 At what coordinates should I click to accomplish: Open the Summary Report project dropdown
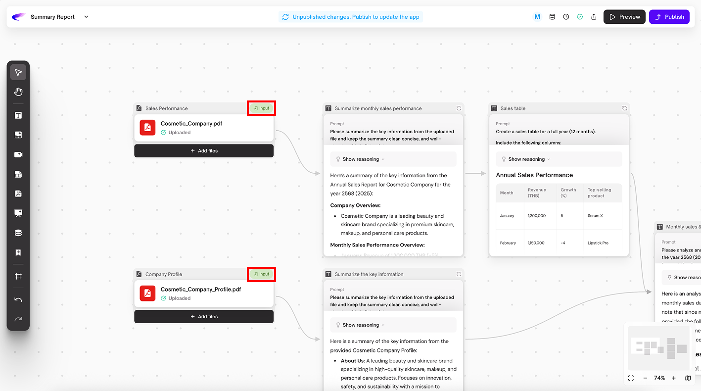(86, 17)
